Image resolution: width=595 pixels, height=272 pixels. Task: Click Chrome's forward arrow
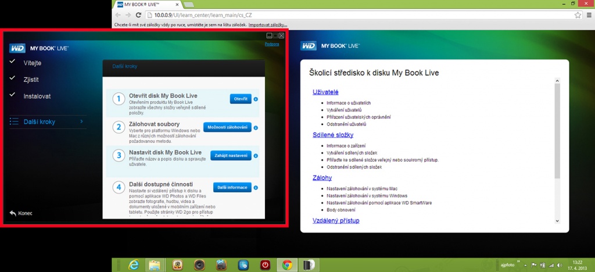click(128, 15)
